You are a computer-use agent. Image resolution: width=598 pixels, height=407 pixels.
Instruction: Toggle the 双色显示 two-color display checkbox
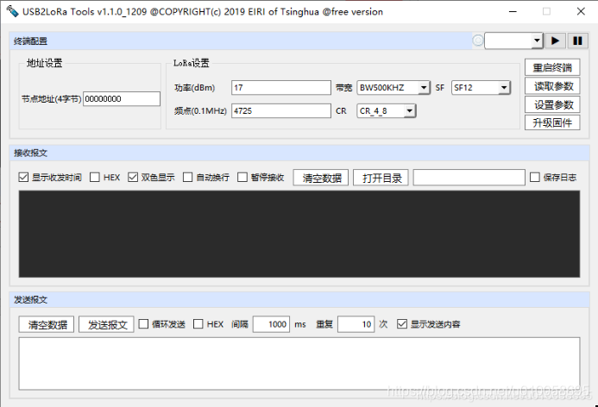coord(133,178)
